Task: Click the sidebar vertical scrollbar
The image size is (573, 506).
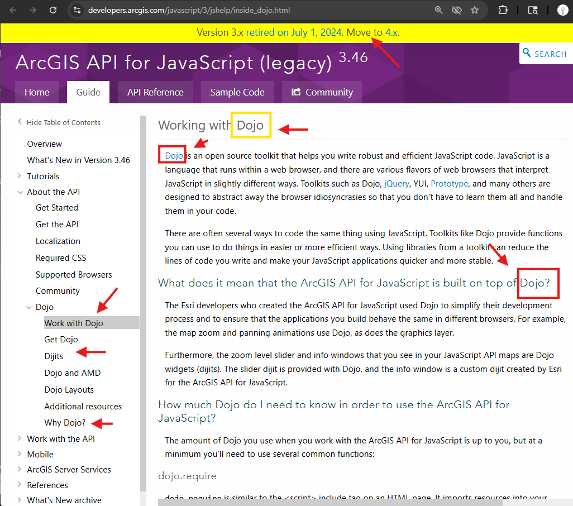Action: [x=143, y=303]
